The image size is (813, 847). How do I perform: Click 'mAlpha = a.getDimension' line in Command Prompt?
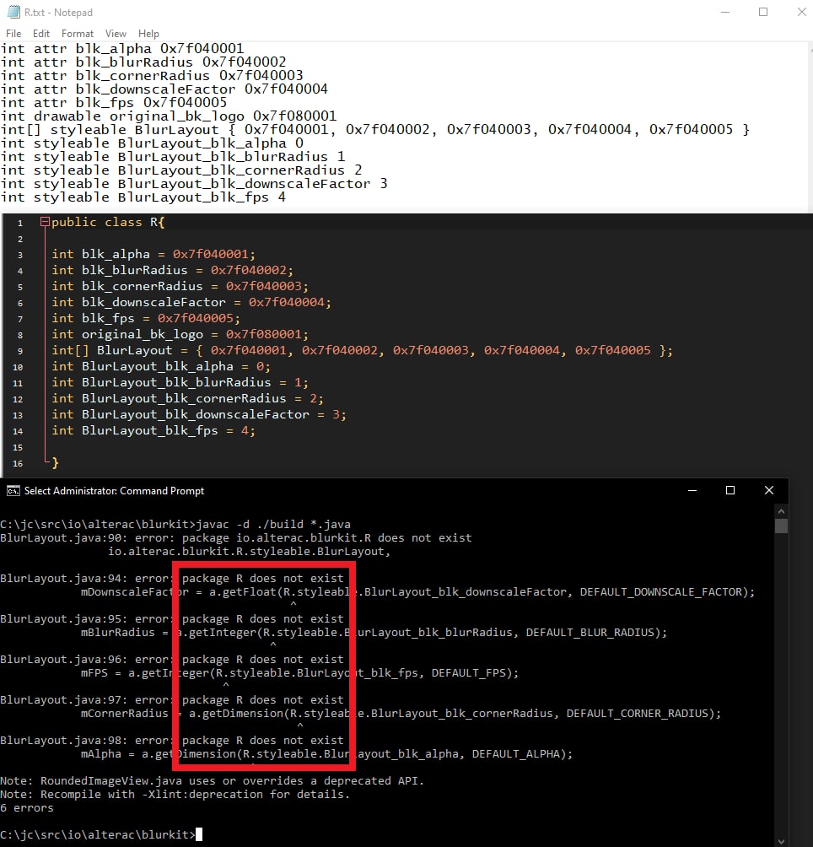[326, 753]
